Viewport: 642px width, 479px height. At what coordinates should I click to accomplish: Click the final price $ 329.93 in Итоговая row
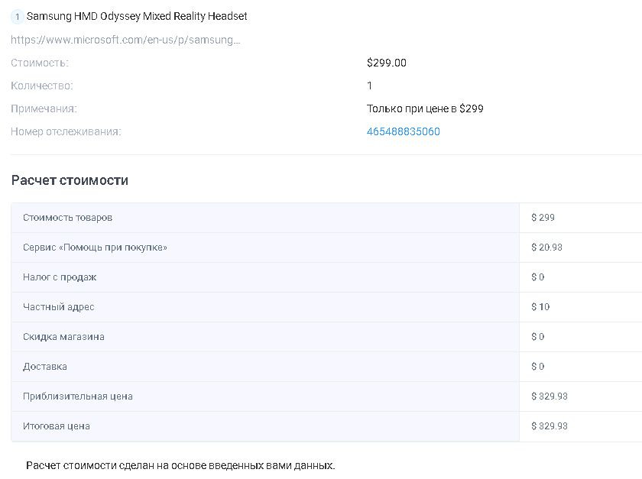point(549,426)
